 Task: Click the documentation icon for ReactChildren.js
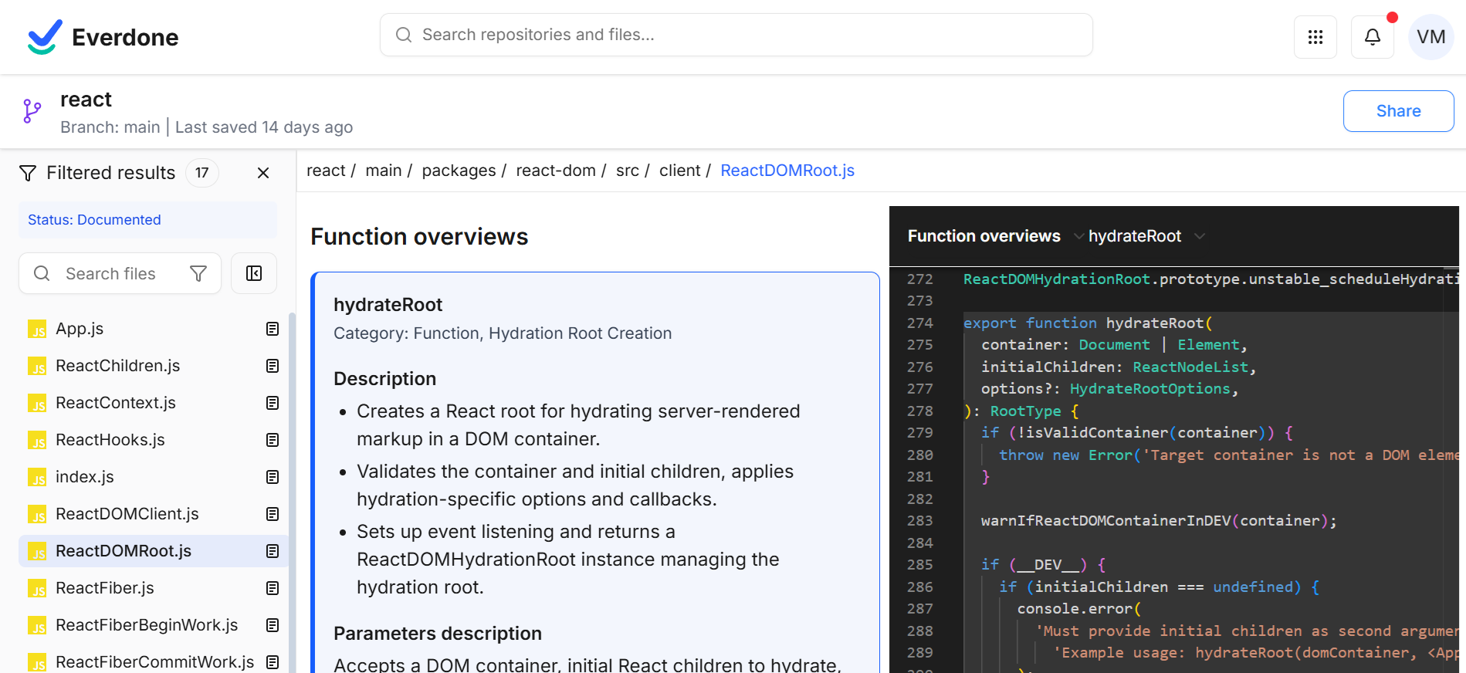pyautogui.click(x=273, y=366)
